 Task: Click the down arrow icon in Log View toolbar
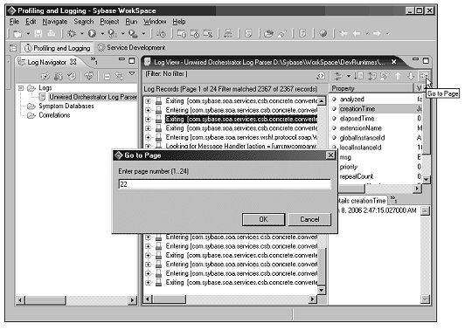411,76
